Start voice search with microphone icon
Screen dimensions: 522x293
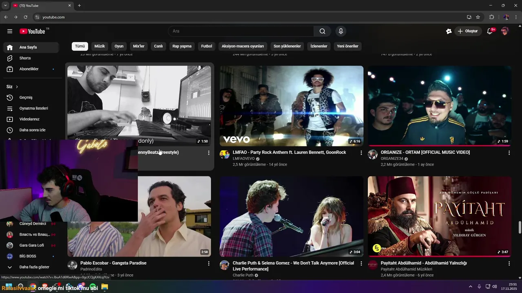341,31
